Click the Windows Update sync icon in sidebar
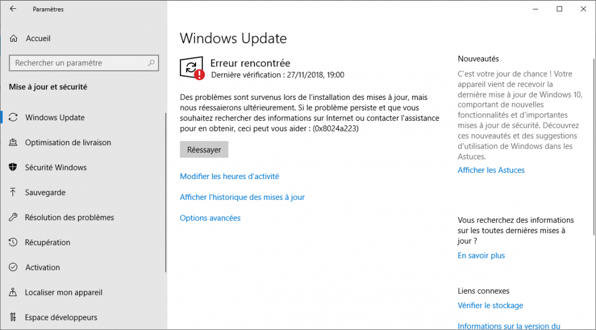 click(x=13, y=118)
